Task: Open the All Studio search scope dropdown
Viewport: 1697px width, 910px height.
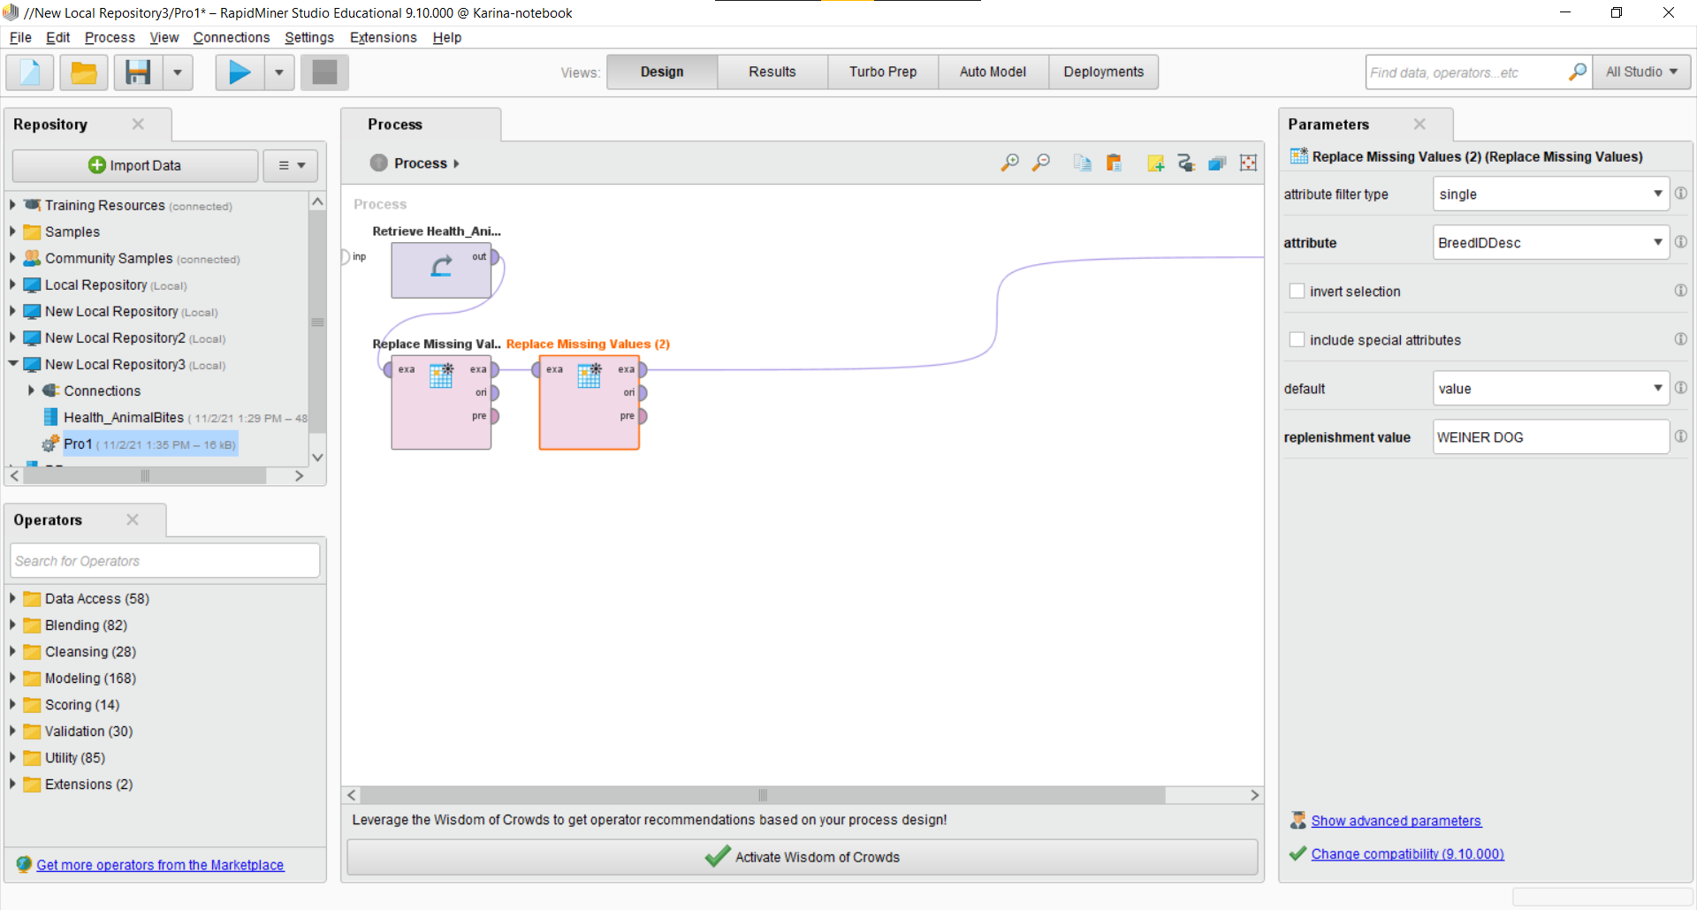Action: click(x=1641, y=72)
